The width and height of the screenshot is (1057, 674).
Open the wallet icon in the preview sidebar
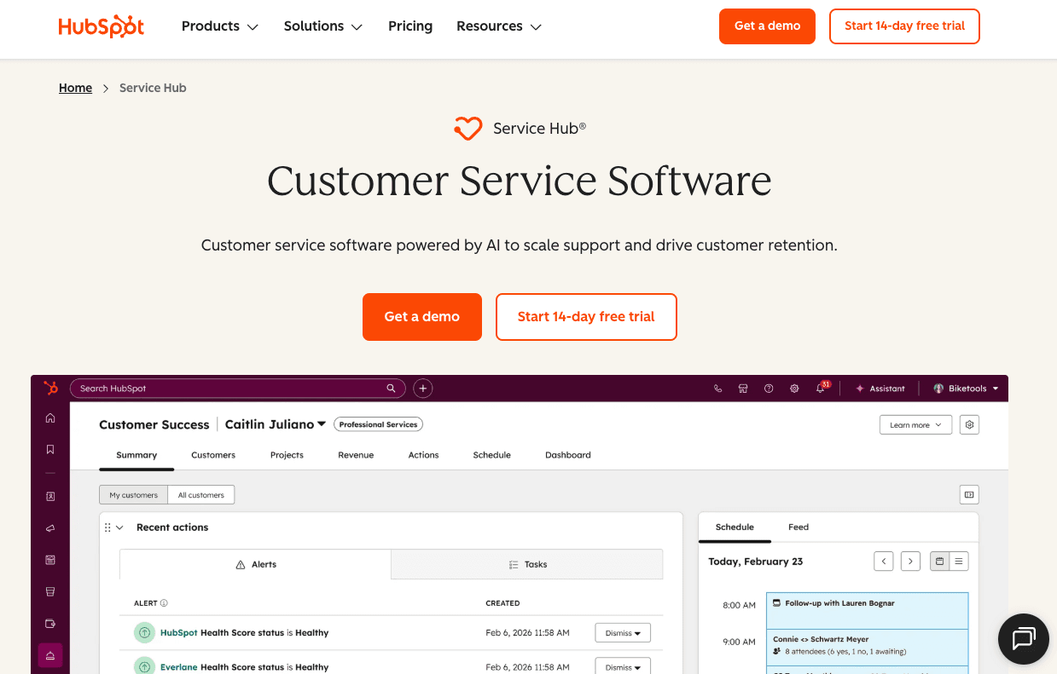(x=50, y=623)
